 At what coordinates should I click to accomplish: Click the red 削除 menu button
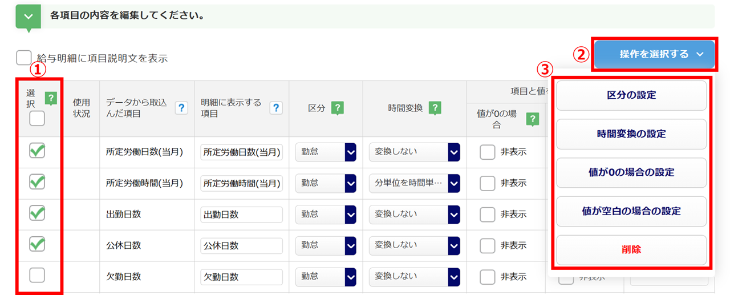pyautogui.click(x=631, y=250)
